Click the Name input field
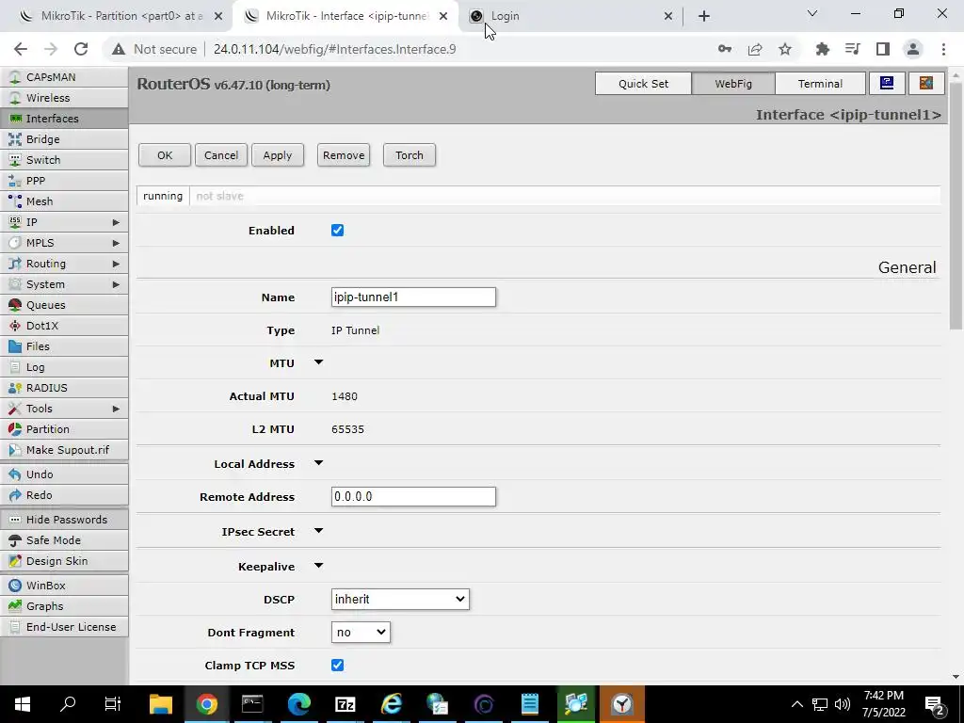This screenshot has height=723, width=964. [413, 297]
